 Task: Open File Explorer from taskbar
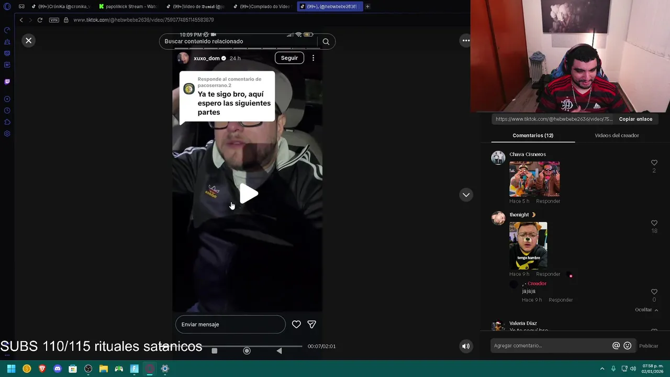point(104,369)
